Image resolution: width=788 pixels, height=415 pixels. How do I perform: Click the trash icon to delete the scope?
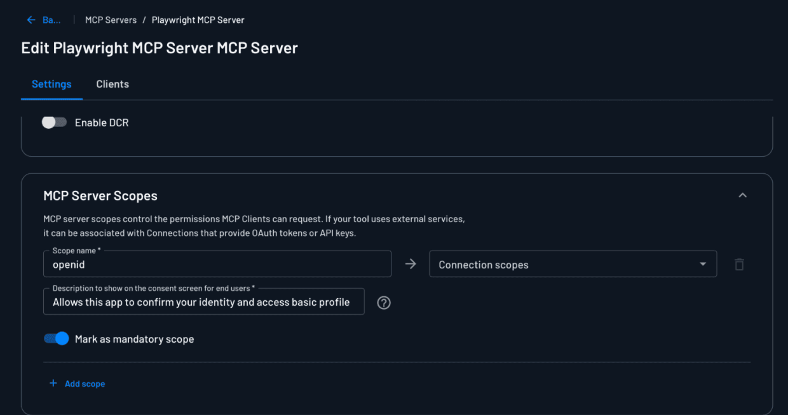739,264
